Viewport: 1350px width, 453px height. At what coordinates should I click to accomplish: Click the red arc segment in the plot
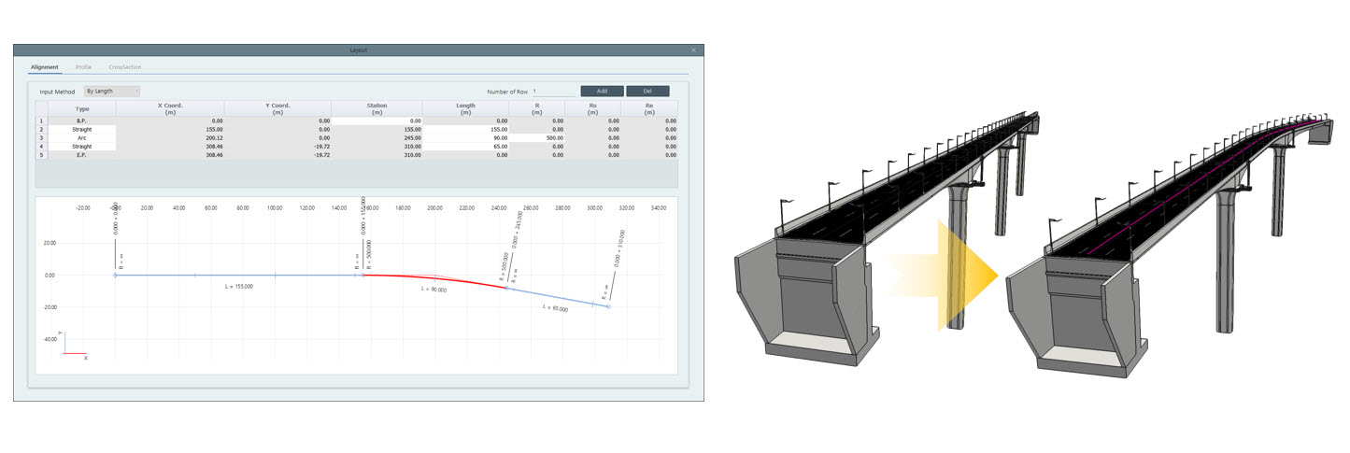434,279
